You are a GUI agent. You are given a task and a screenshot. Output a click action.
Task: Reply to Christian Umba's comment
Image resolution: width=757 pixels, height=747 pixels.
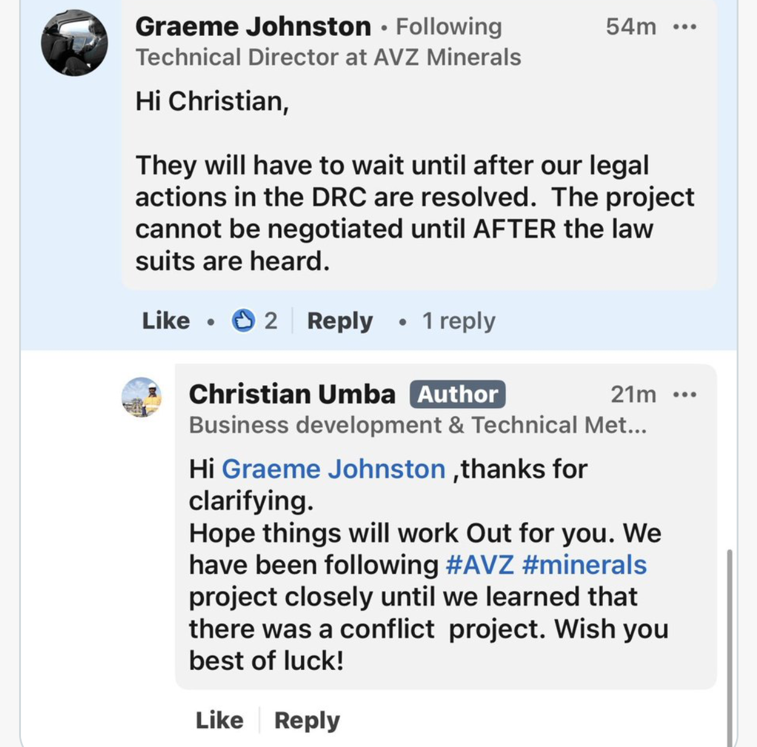(307, 720)
